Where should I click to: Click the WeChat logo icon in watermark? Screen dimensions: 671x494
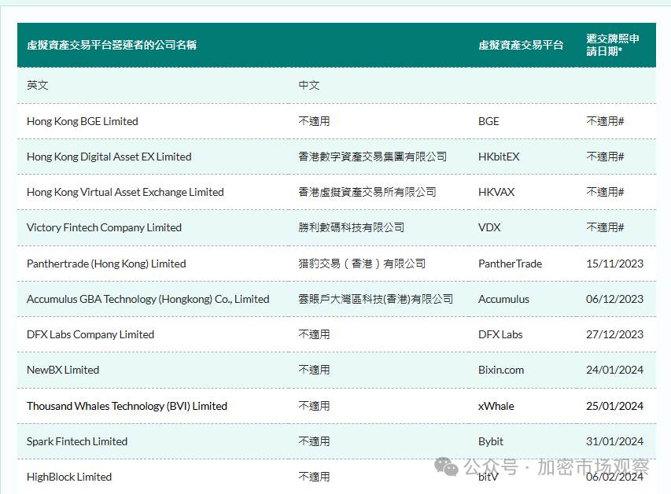click(x=446, y=466)
